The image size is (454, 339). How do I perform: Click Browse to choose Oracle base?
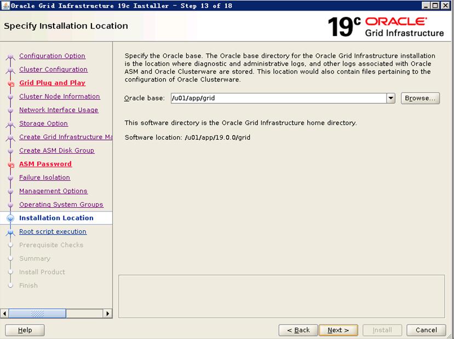[x=420, y=98]
